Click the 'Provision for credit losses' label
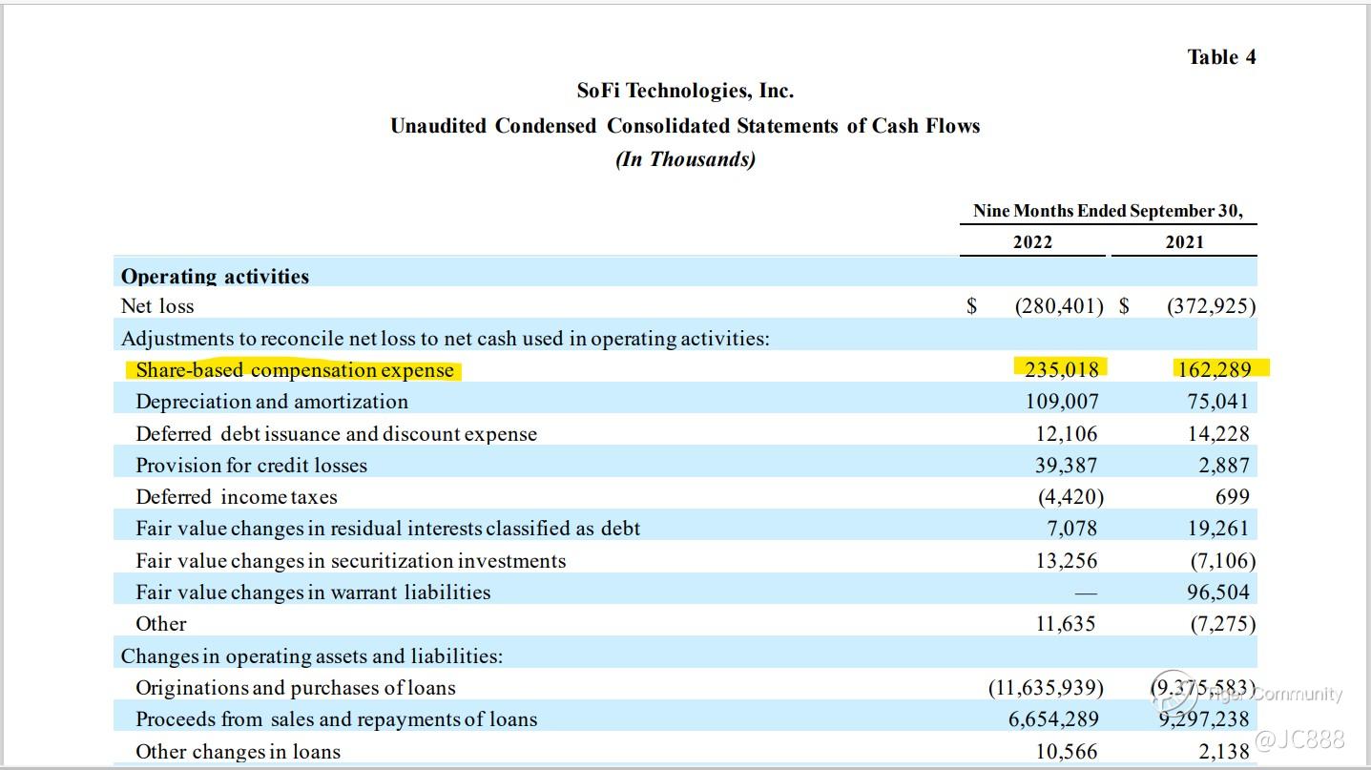The height and width of the screenshot is (770, 1371). (251, 466)
